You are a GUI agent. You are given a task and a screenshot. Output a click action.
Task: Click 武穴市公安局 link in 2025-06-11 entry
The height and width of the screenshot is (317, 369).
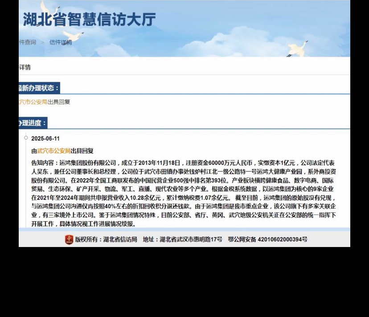54,151
